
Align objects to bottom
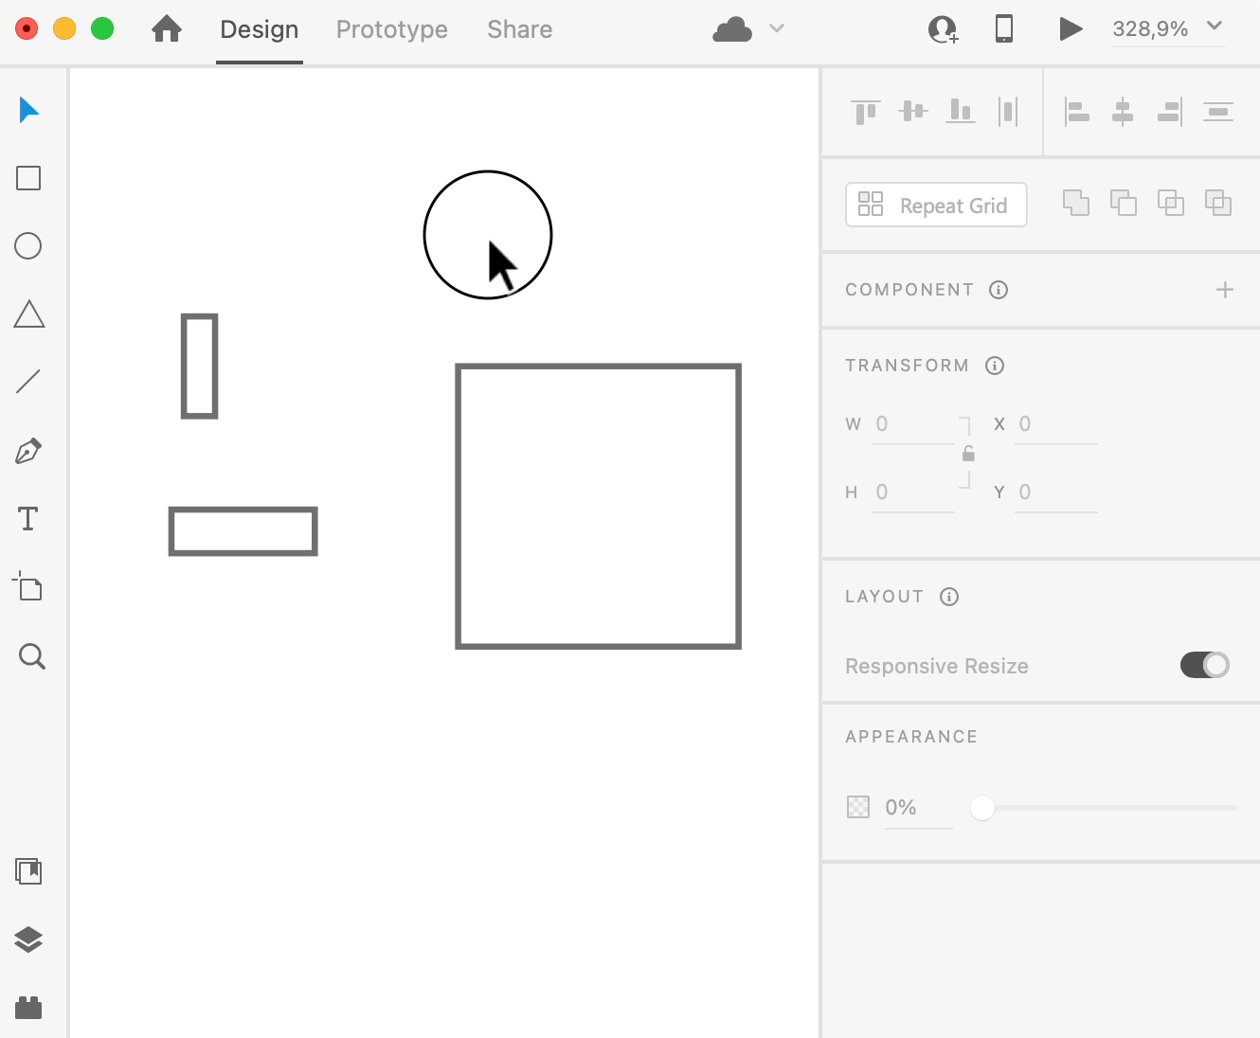pyautogui.click(x=961, y=112)
